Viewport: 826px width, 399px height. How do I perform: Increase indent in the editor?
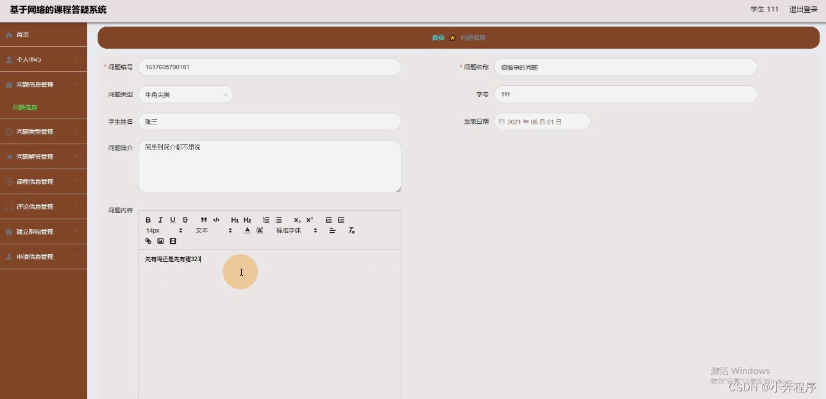pos(341,220)
